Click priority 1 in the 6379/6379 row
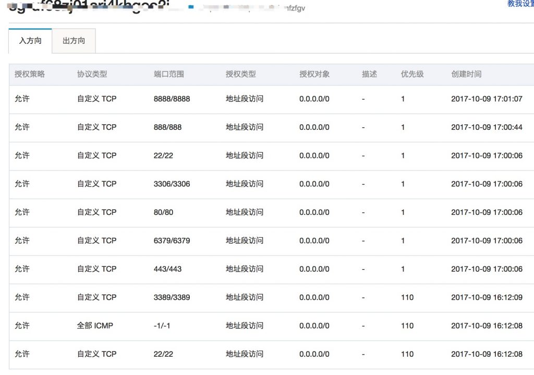This screenshot has width=534, height=375. tap(403, 241)
